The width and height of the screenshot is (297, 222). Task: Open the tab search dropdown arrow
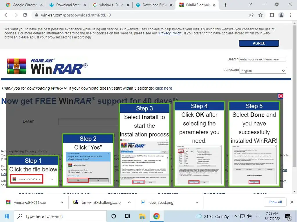coord(250,4)
